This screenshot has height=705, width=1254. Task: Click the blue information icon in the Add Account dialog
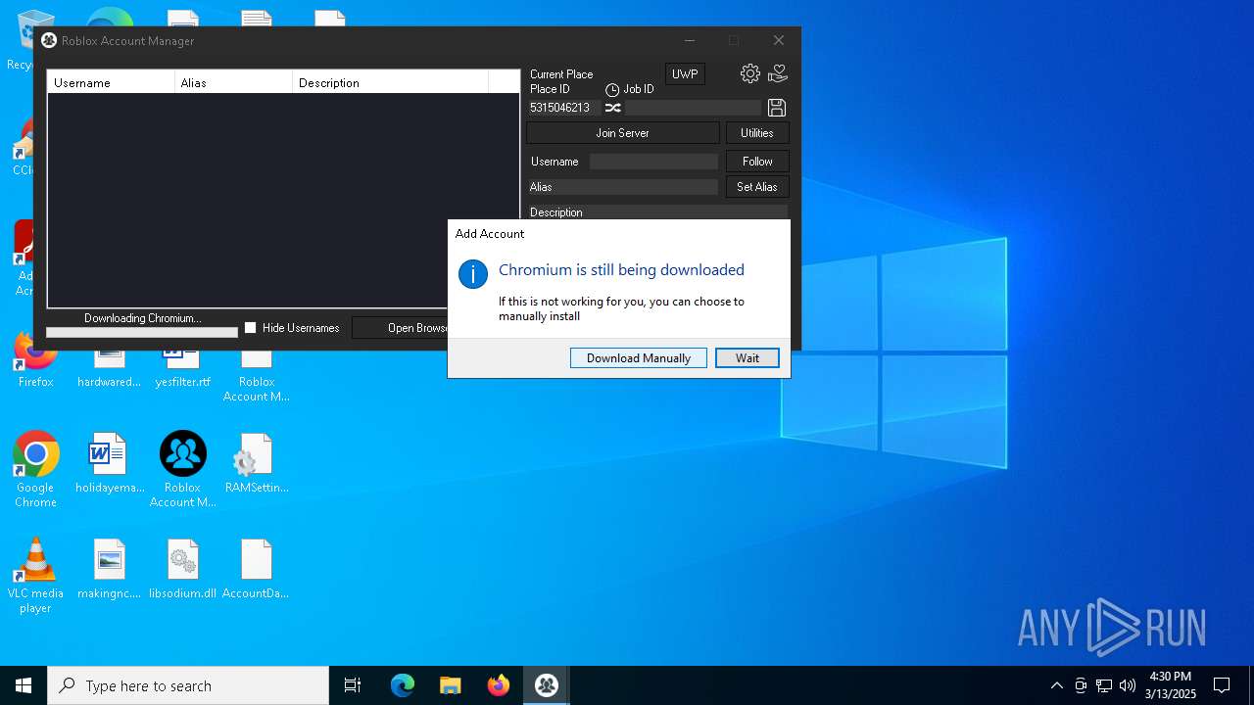pyautogui.click(x=473, y=274)
